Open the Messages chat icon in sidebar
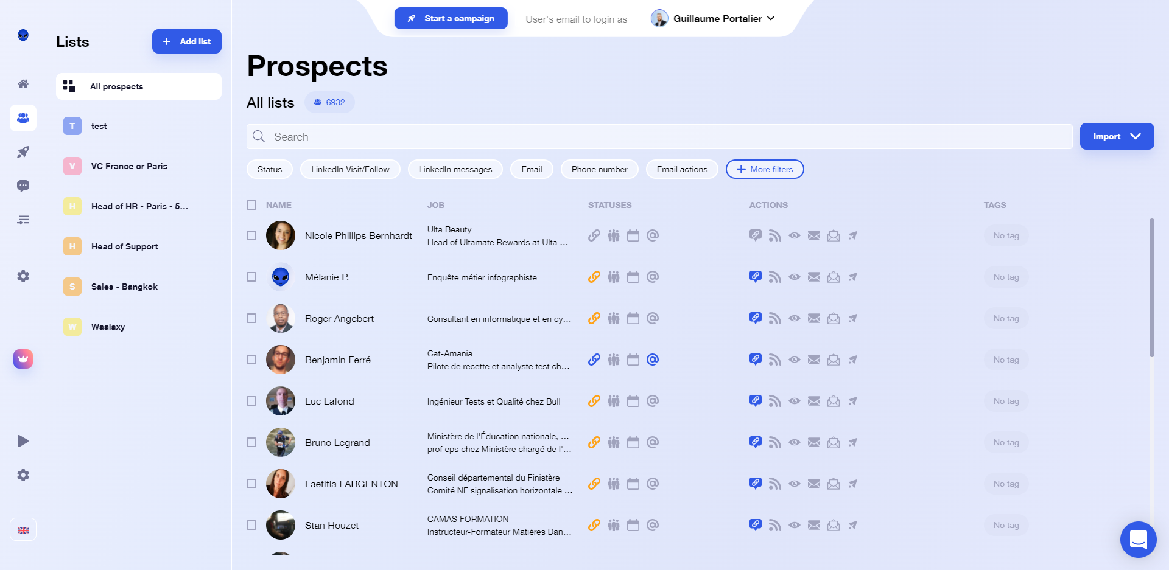The height and width of the screenshot is (570, 1169). click(x=23, y=186)
